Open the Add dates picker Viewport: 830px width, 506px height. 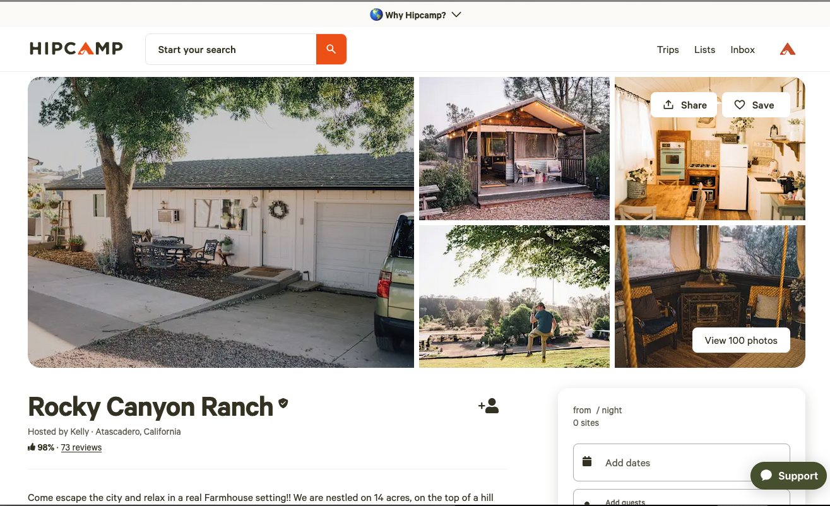[681, 462]
